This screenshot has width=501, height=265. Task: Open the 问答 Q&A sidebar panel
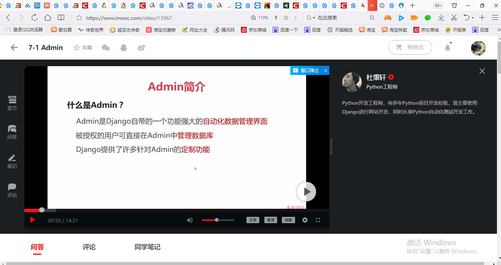(12, 132)
